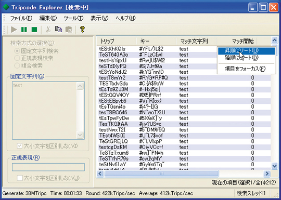This screenshot has width=281, height=200.
Task: Click the 固定文字列 text area containing test
Action: tap(44, 110)
